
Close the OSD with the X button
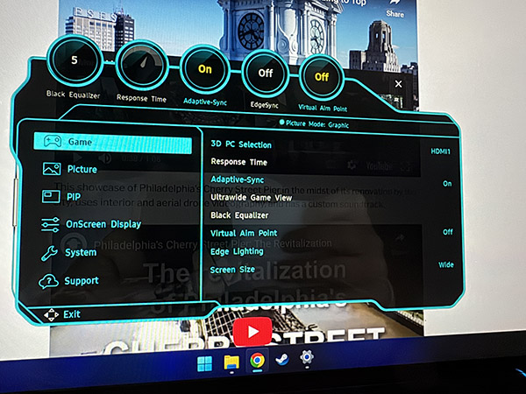pyautogui.click(x=398, y=84)
